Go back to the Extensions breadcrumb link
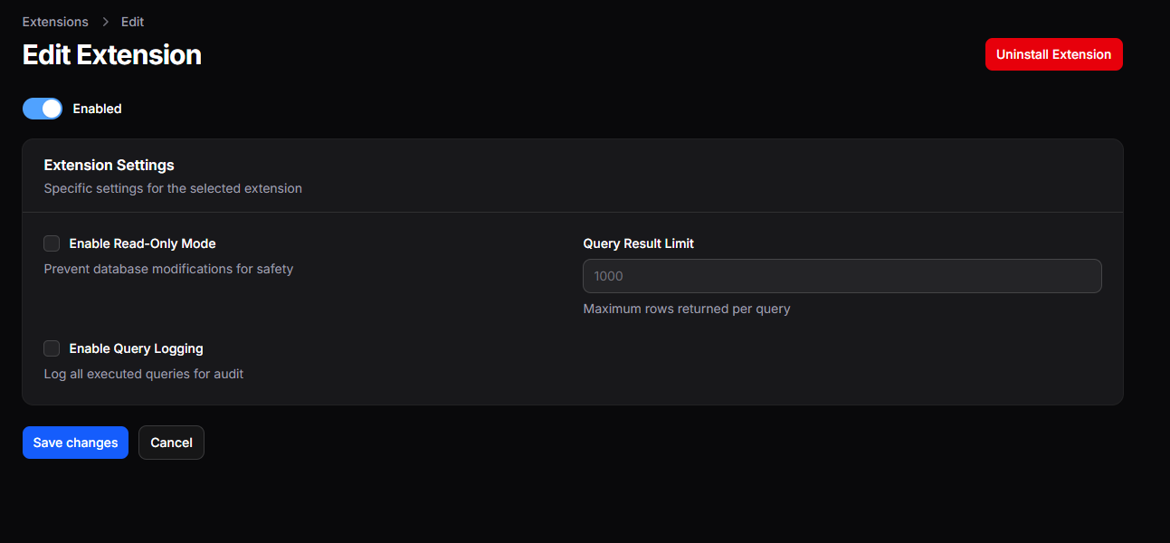 pyautogui.click(x=55, y=22)
